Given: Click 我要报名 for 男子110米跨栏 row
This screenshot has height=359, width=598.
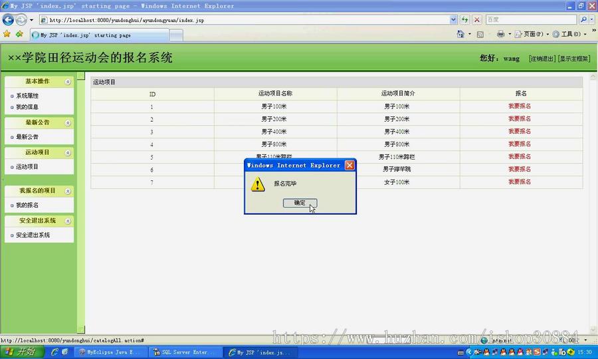Looking at the screenshot, I should pos(520,156).
